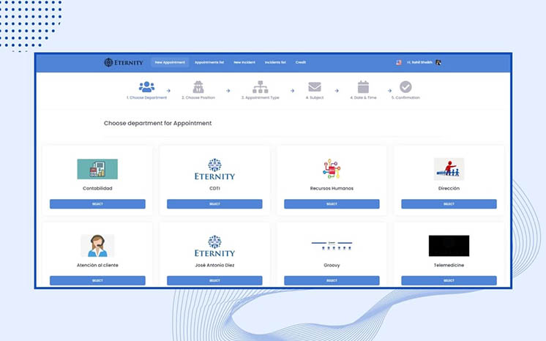Go to New Incident menu item

[x=244, y=62]
